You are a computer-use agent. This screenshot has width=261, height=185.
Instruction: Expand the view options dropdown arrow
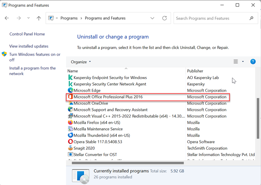(243, 62)
